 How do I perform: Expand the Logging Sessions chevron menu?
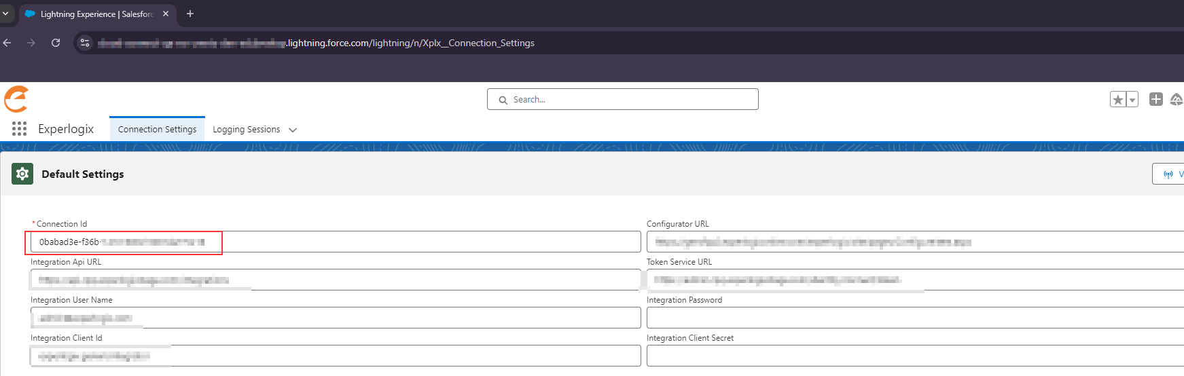click(293, 130)
